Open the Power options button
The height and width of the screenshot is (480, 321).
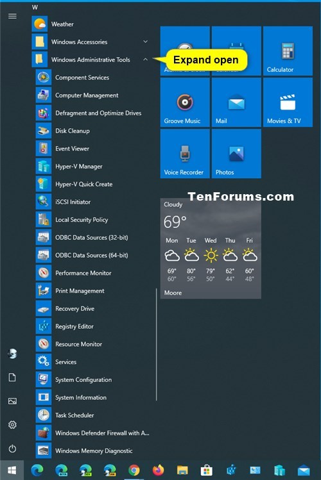(x=12, y=449)
